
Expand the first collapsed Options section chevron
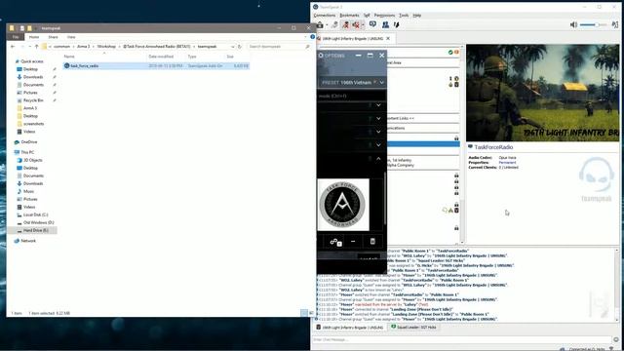(378, 105)
